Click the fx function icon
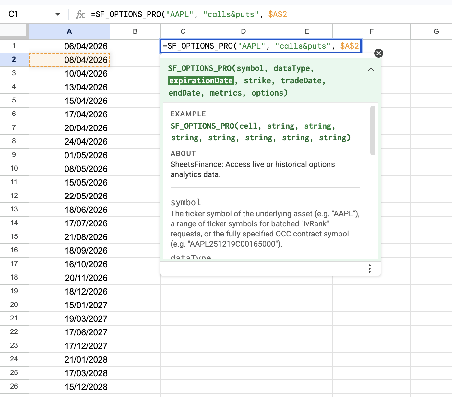452x397 pixels. [x=80, y=14]
